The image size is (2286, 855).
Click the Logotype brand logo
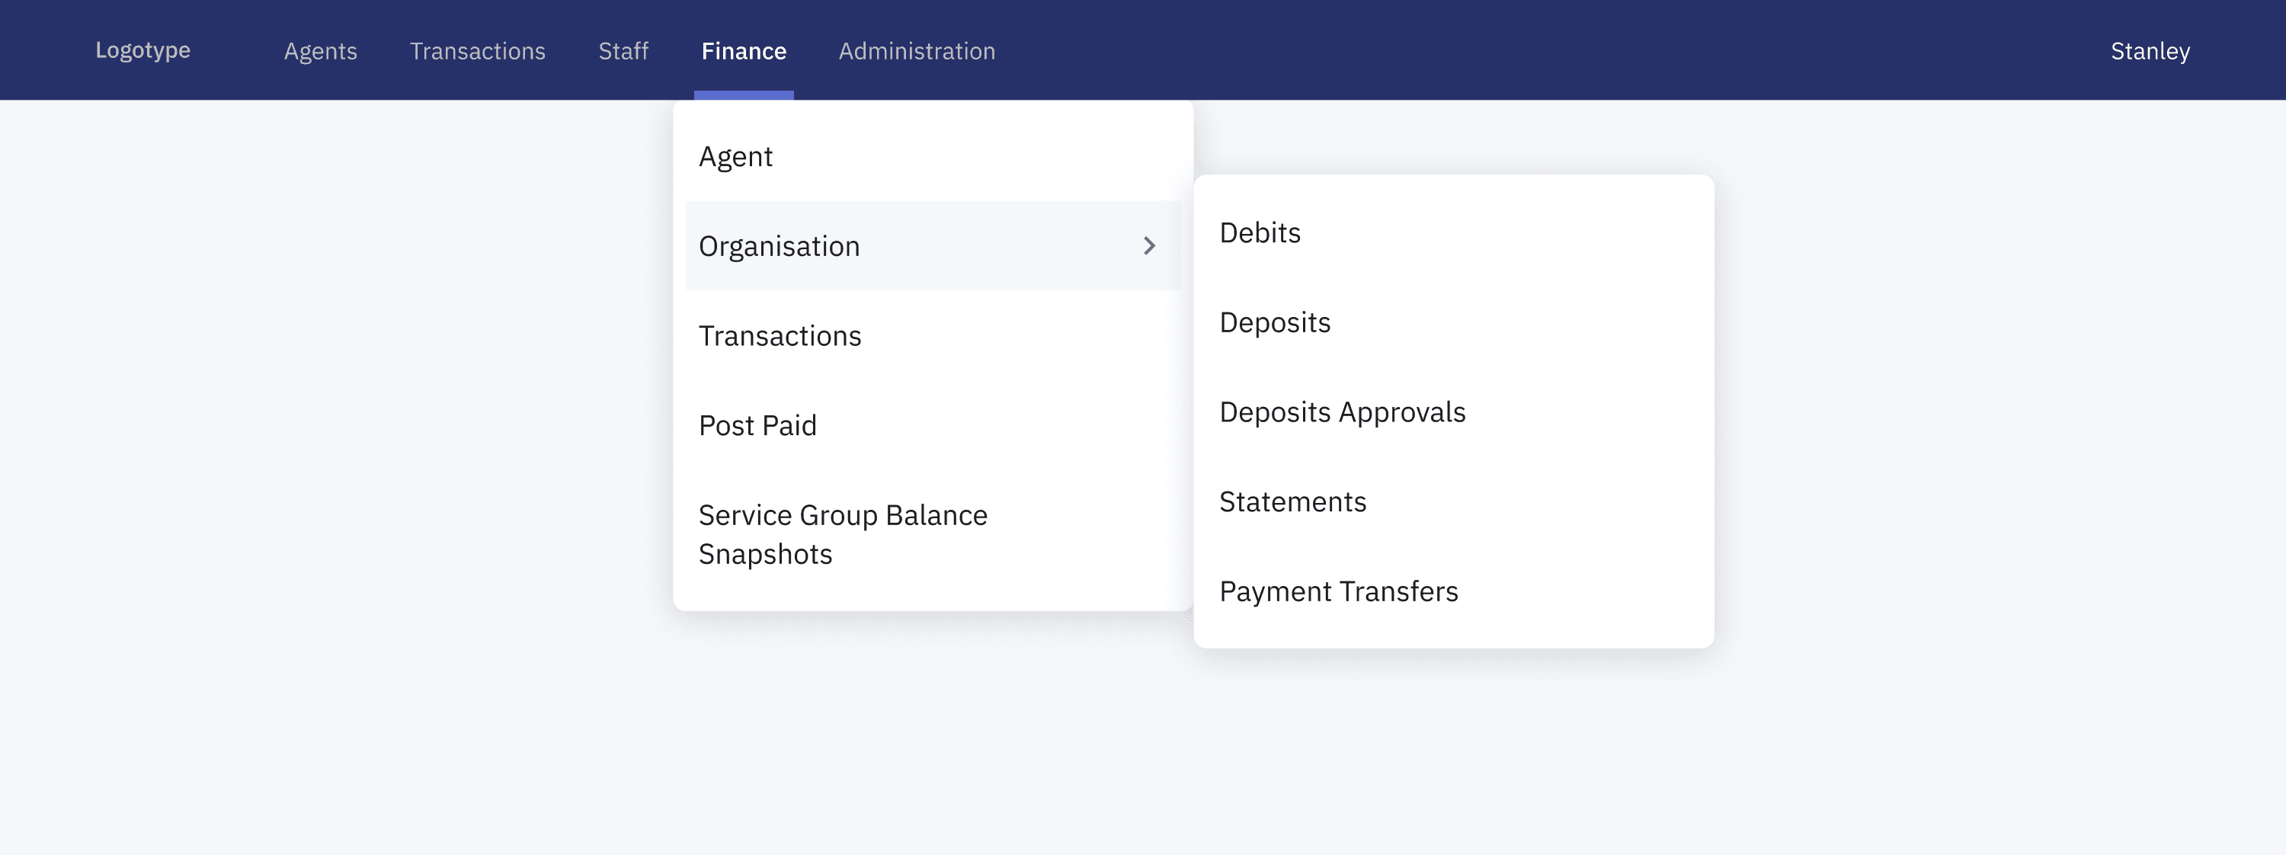[143, 50]
